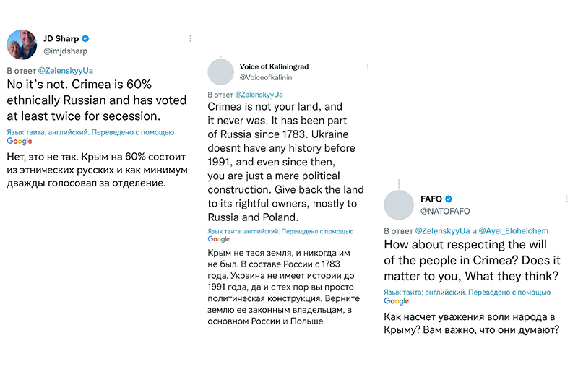Open more options on Voice of Kaliningrad tweet

coord(368,66)
